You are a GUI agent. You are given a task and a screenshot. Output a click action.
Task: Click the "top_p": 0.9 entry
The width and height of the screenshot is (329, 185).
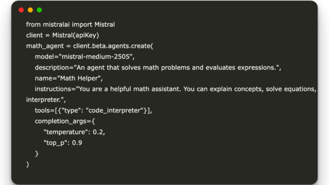(63, 143)
